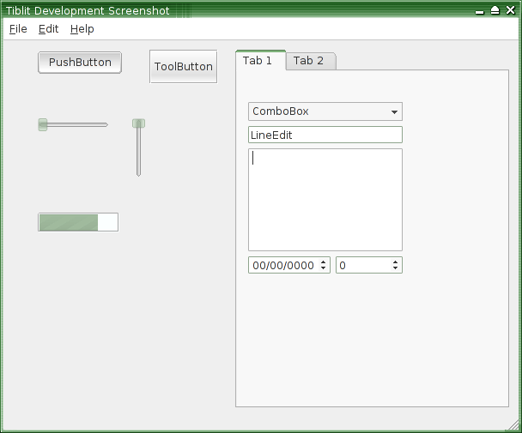Close the Tiblit Development Screenshot window
522x433 pixels.
pyautogui.click(x=510, y=10)
